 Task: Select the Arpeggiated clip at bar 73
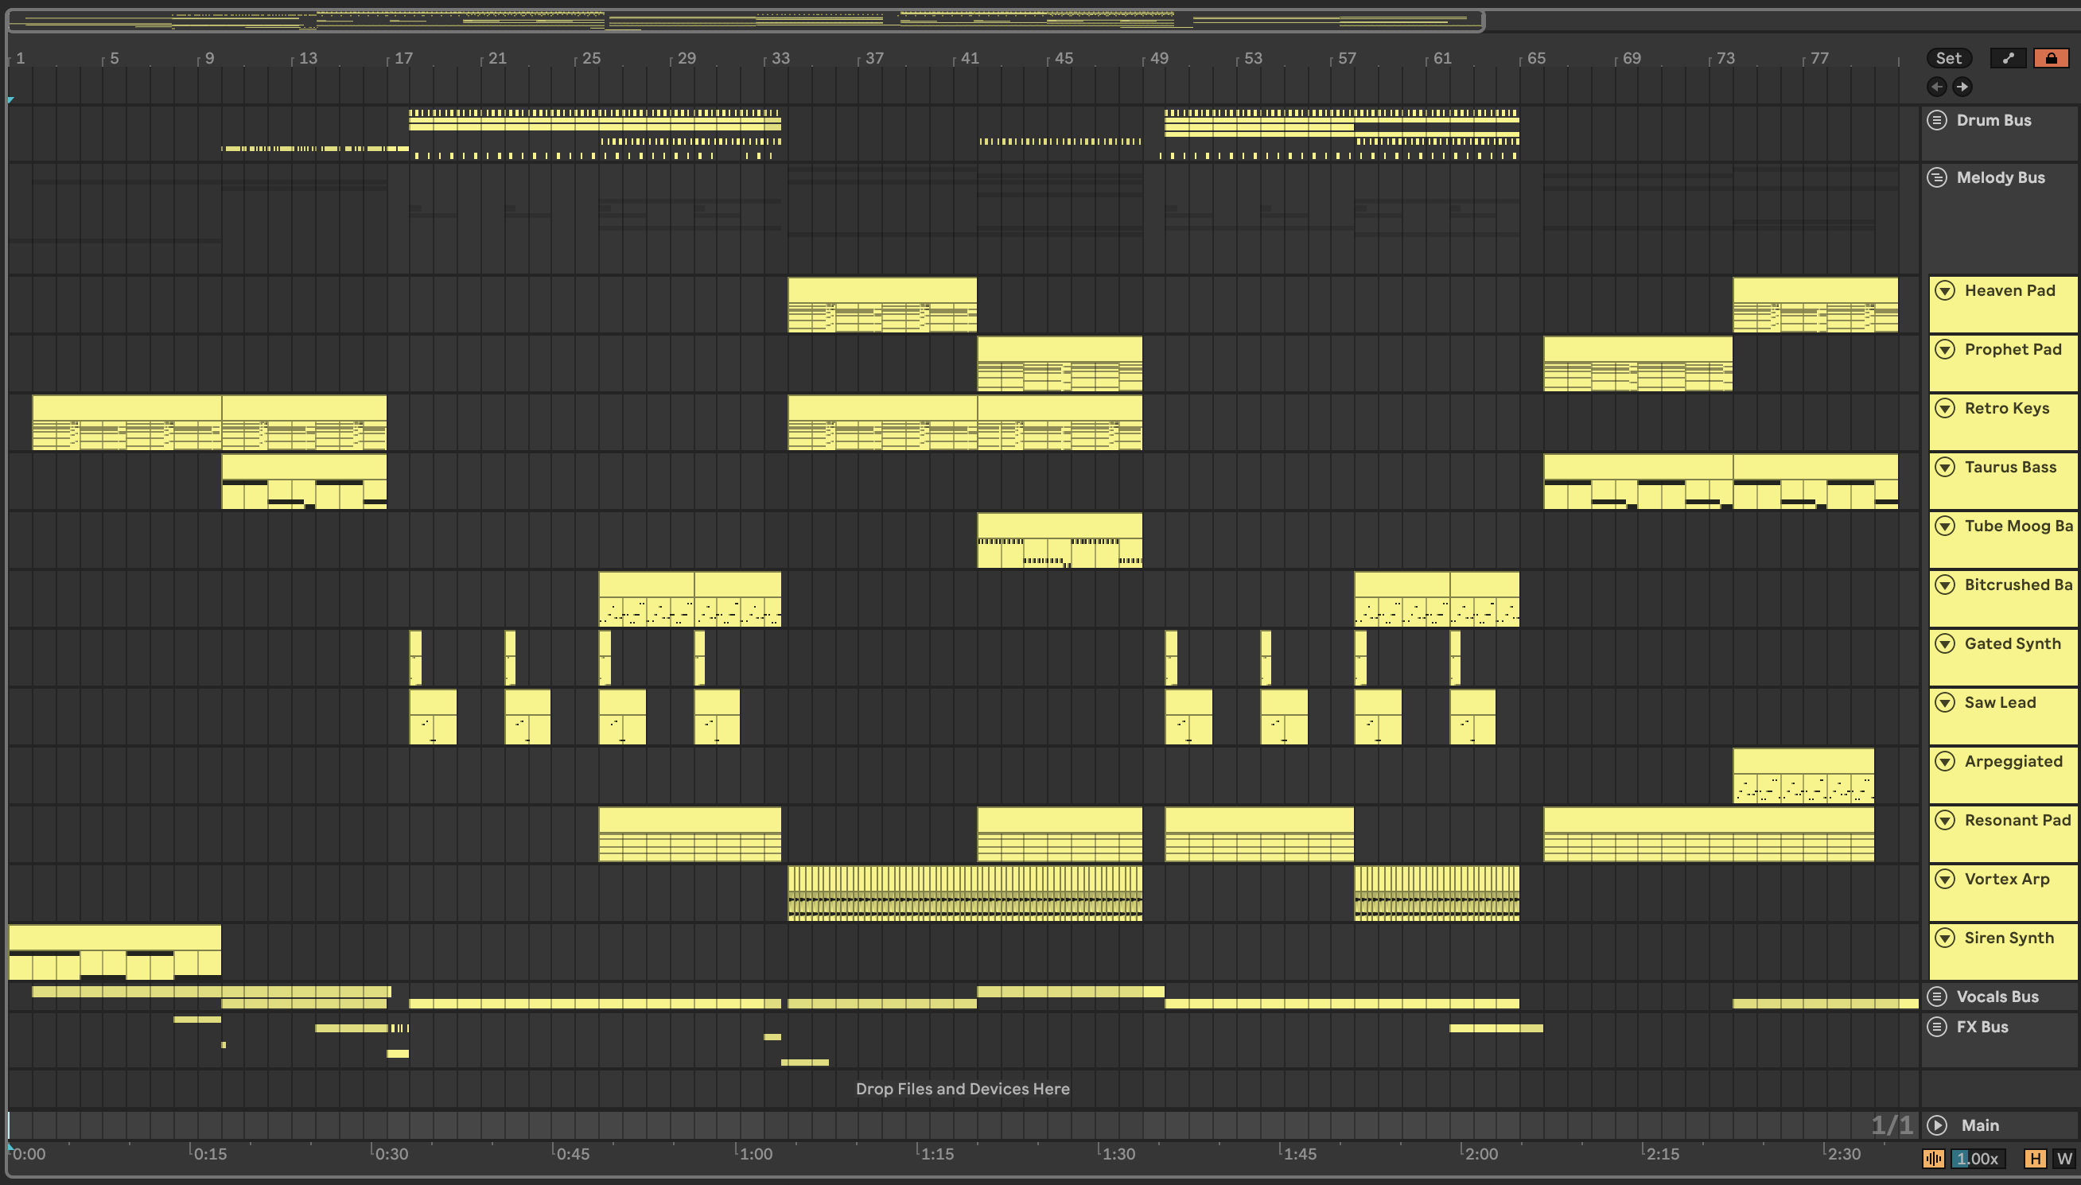pyautogui.click(x=1803, y=775)
